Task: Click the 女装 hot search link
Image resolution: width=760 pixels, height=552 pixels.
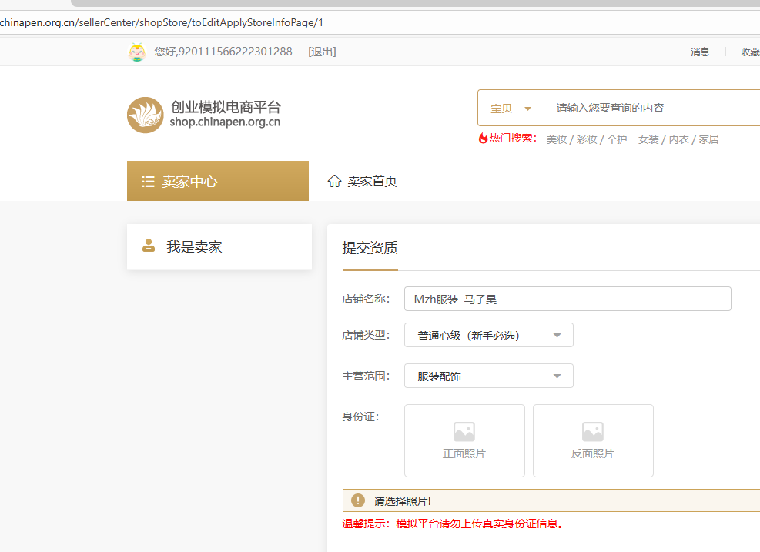Action: coord(648,139)
